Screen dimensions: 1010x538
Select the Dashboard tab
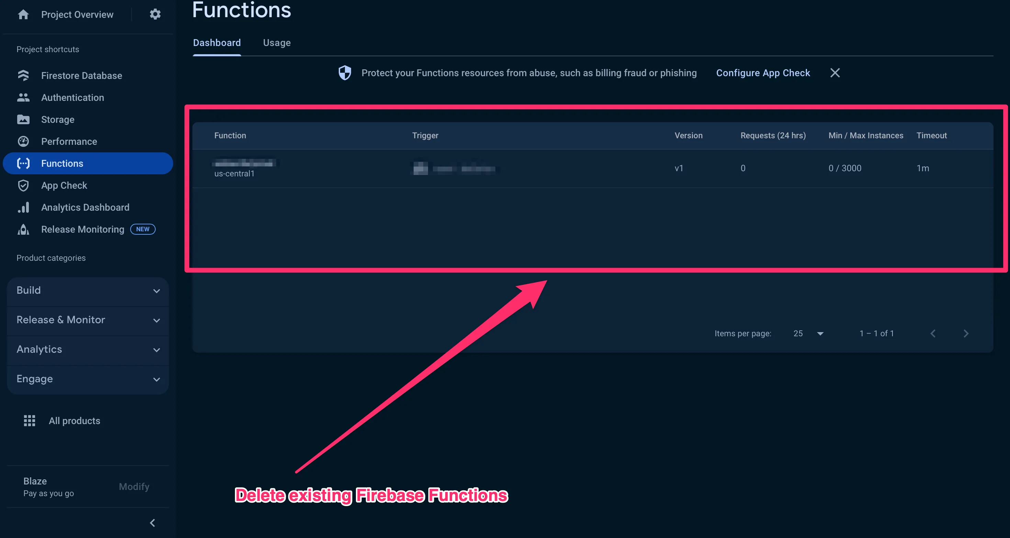[x=217, y=43]
